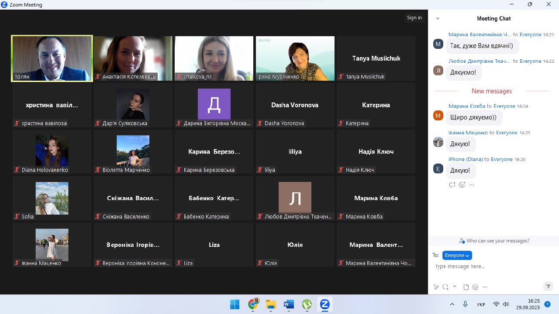Select Ірина Музиченко's video tile
Screen dimensions: 559x314
(x=295, y=58)
